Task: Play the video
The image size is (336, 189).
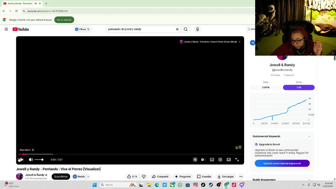Action: (x=22, y=160)
